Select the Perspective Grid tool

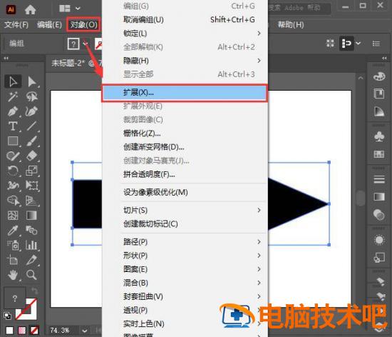point(32,201)
